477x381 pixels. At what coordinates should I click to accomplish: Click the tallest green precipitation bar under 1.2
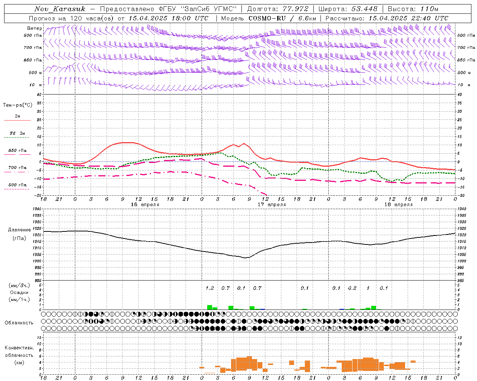[x=209, y=307]
